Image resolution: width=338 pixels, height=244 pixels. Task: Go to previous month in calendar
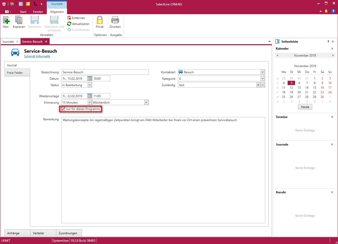point(277,55)
